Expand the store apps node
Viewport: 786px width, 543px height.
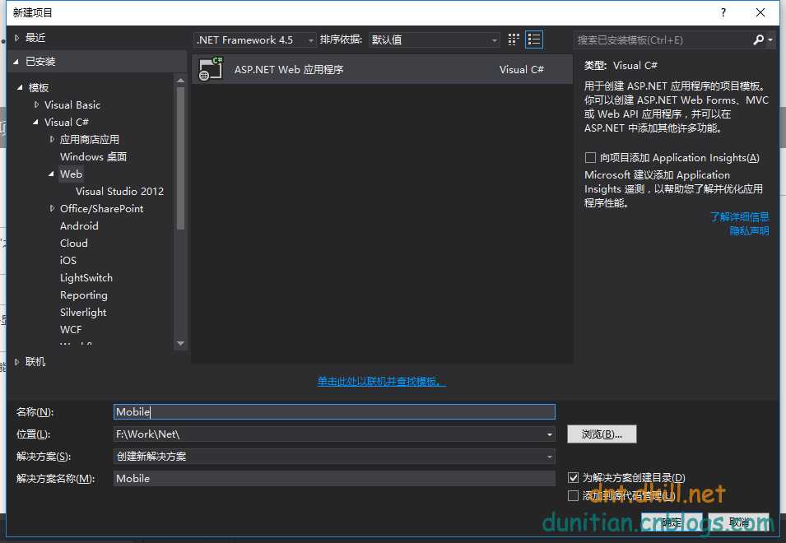point(52,139)
